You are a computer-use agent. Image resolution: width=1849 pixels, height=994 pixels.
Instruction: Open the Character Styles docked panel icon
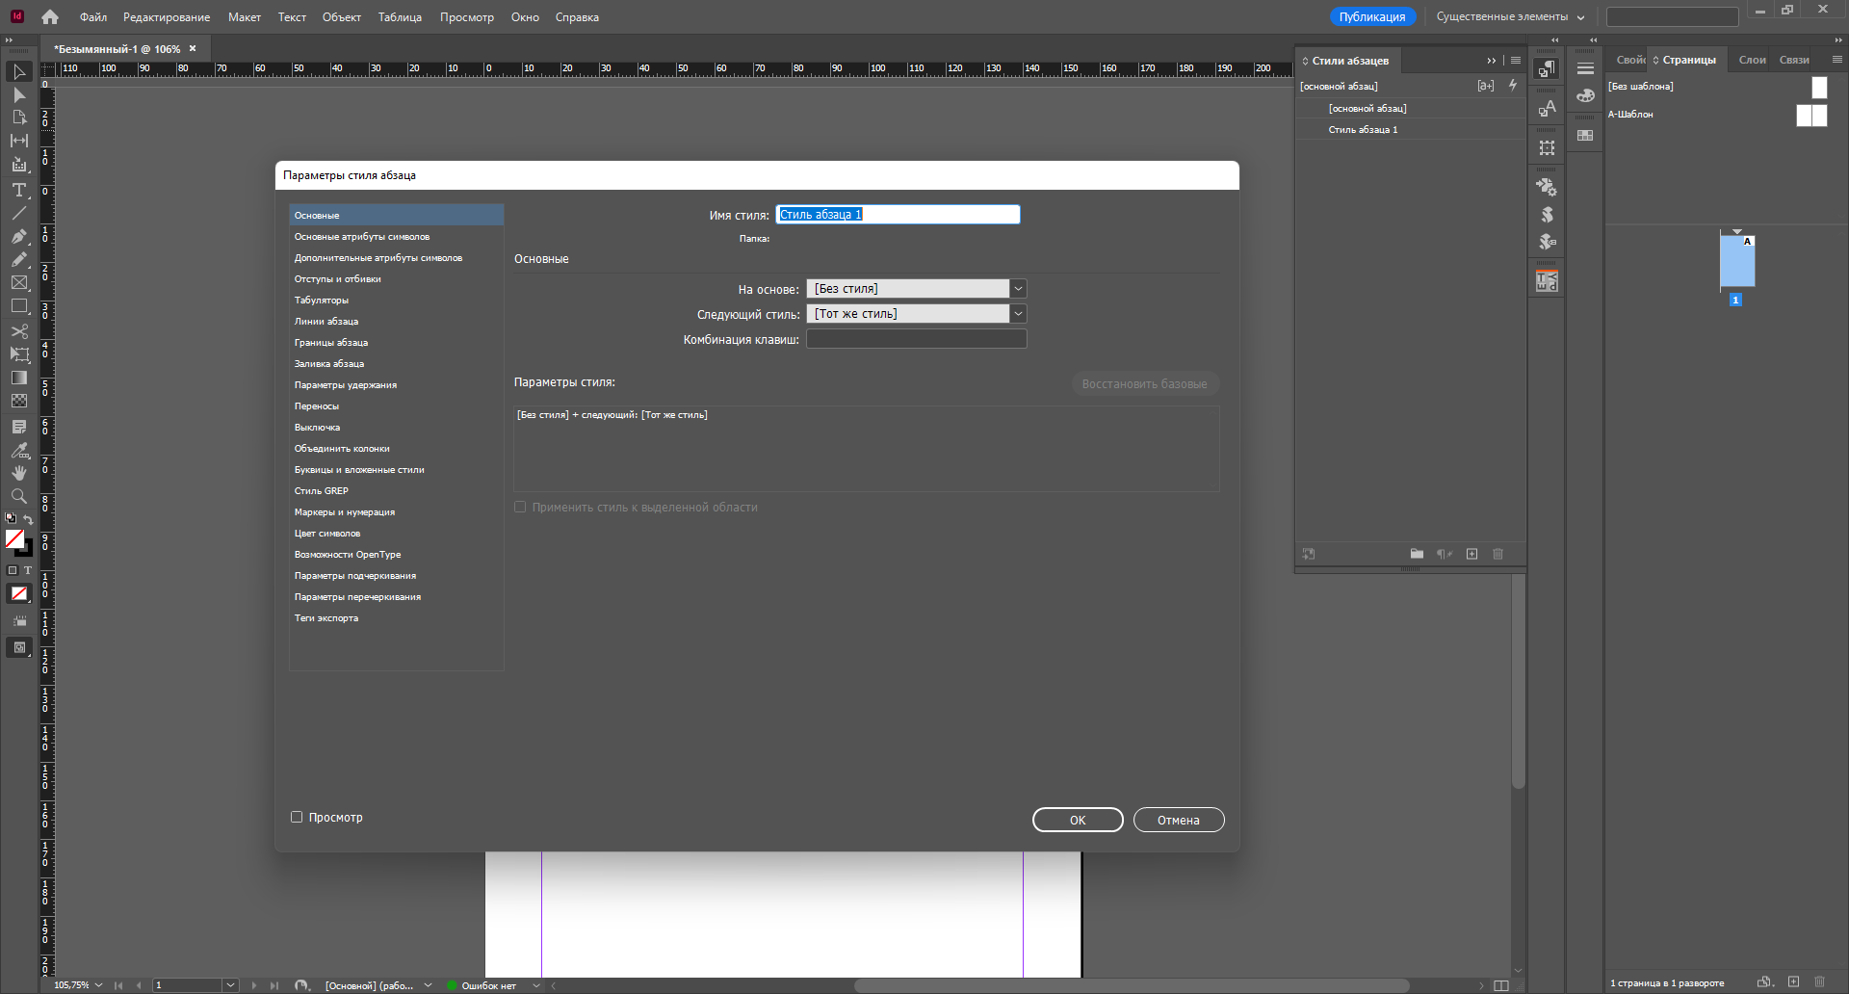click(1547, 109)
